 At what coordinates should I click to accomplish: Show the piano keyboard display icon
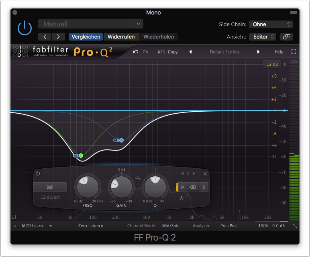click(14, 217)
